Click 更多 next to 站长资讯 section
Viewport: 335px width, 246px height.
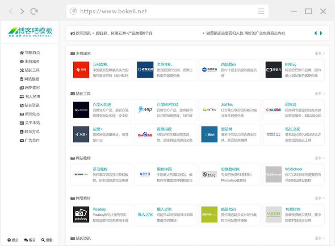[x=320, y=238]
